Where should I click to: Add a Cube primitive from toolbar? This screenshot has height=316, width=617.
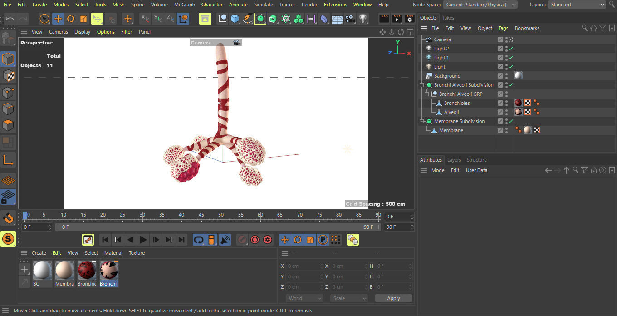(x=235, y=19)
